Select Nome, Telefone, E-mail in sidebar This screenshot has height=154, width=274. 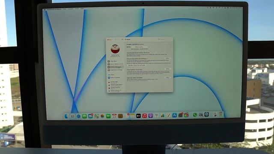(115, 64)
